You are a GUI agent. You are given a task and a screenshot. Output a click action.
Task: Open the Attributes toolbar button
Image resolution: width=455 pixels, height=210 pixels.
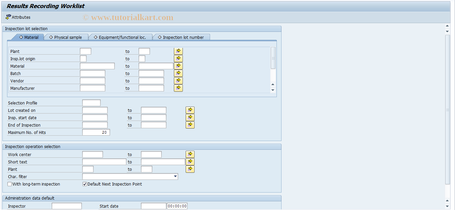[18, 17]
